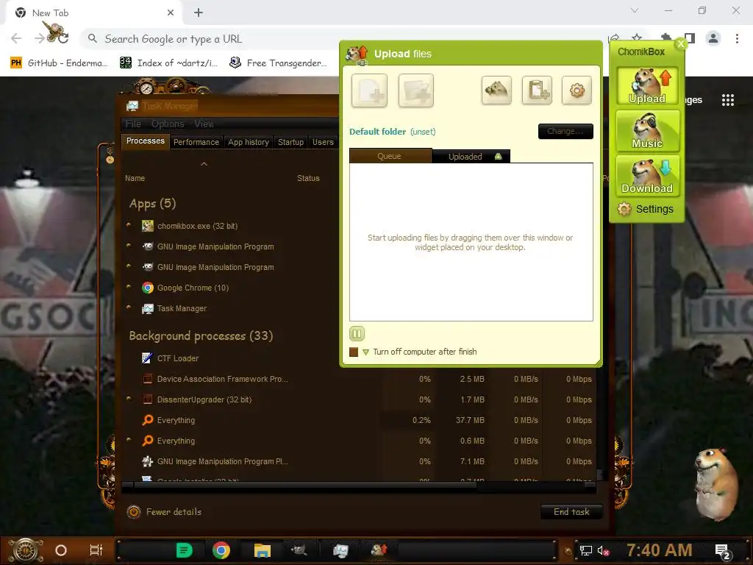
Task: Expand the second GNU Image Manipulation Program row
Action: coord(129,266)
